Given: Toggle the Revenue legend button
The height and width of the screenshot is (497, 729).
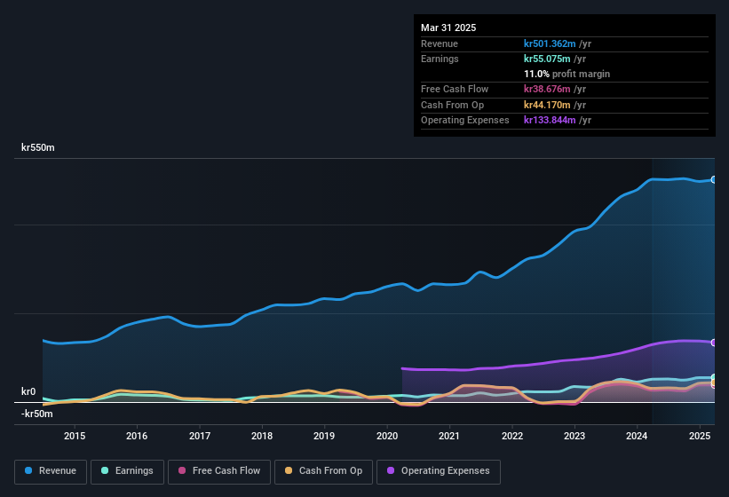Looking at the screenshot, I should (51, 471).
